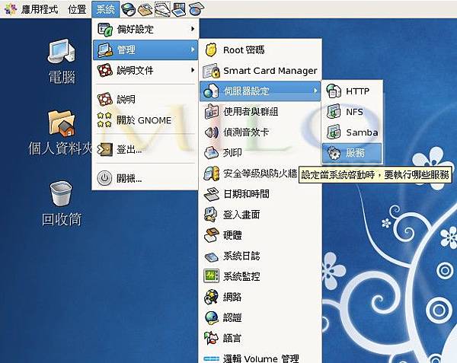Open 日期和時間 date and time
457x363 pixels.
(260, 194)
